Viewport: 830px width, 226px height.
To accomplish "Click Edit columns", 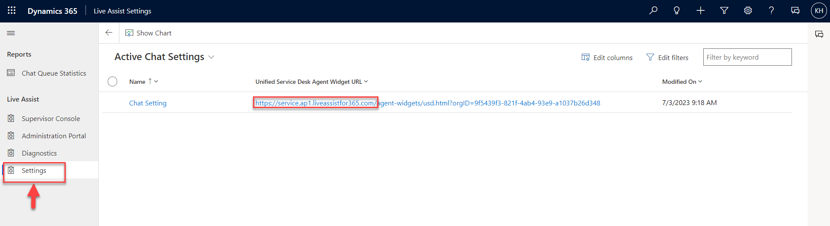I will coord(613,57).
